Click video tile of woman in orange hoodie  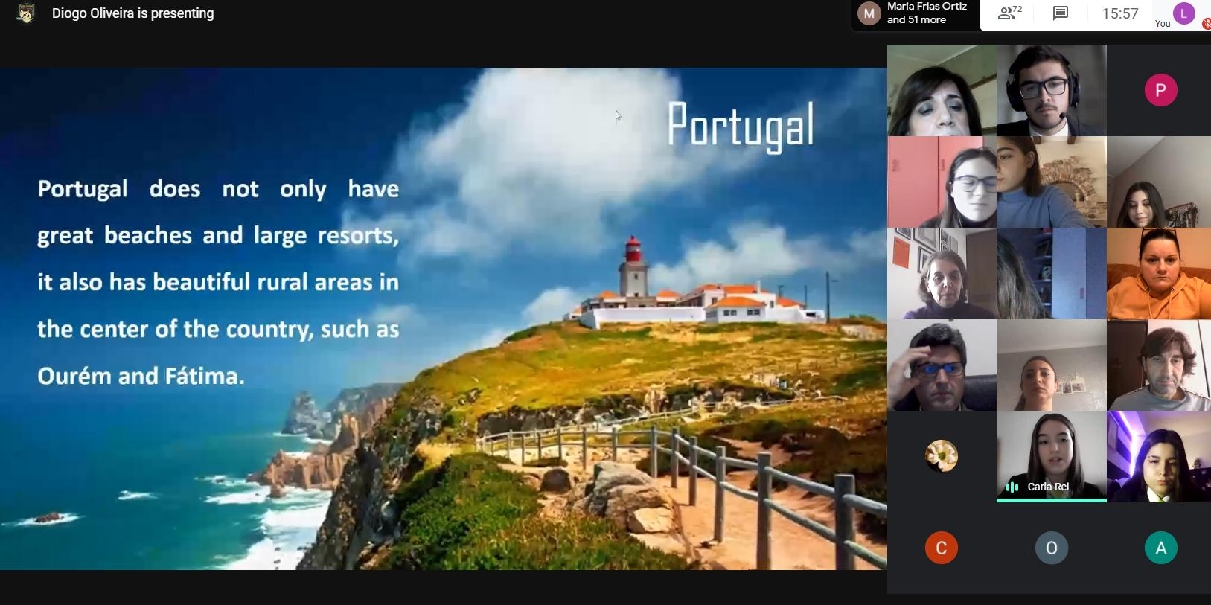1159,274
